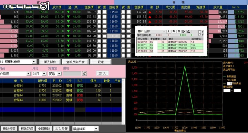Screen dimensions: 248x133
Task: Click the grayed 價格 price input field
Action: pyautogui.click(x=72, y=73)
